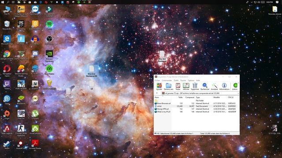282x158 pixels.
Task: Open the Favoris menu
Action: [x=183, y=80]
